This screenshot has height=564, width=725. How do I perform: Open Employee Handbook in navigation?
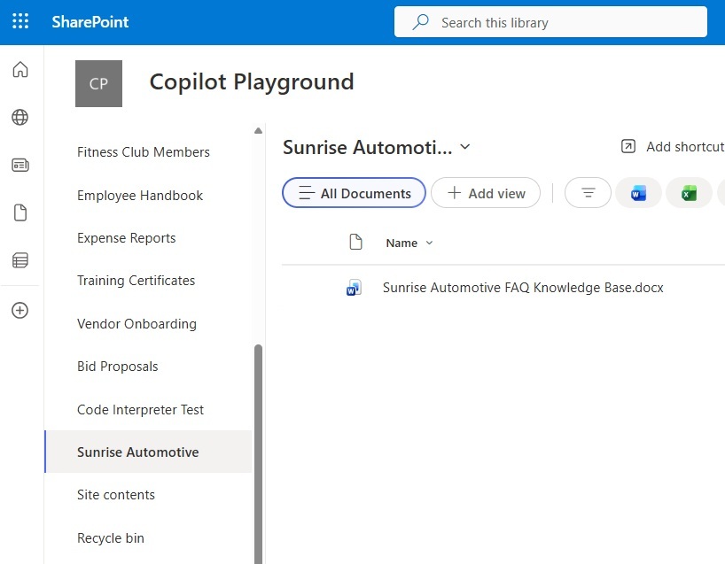click(140, 196)
